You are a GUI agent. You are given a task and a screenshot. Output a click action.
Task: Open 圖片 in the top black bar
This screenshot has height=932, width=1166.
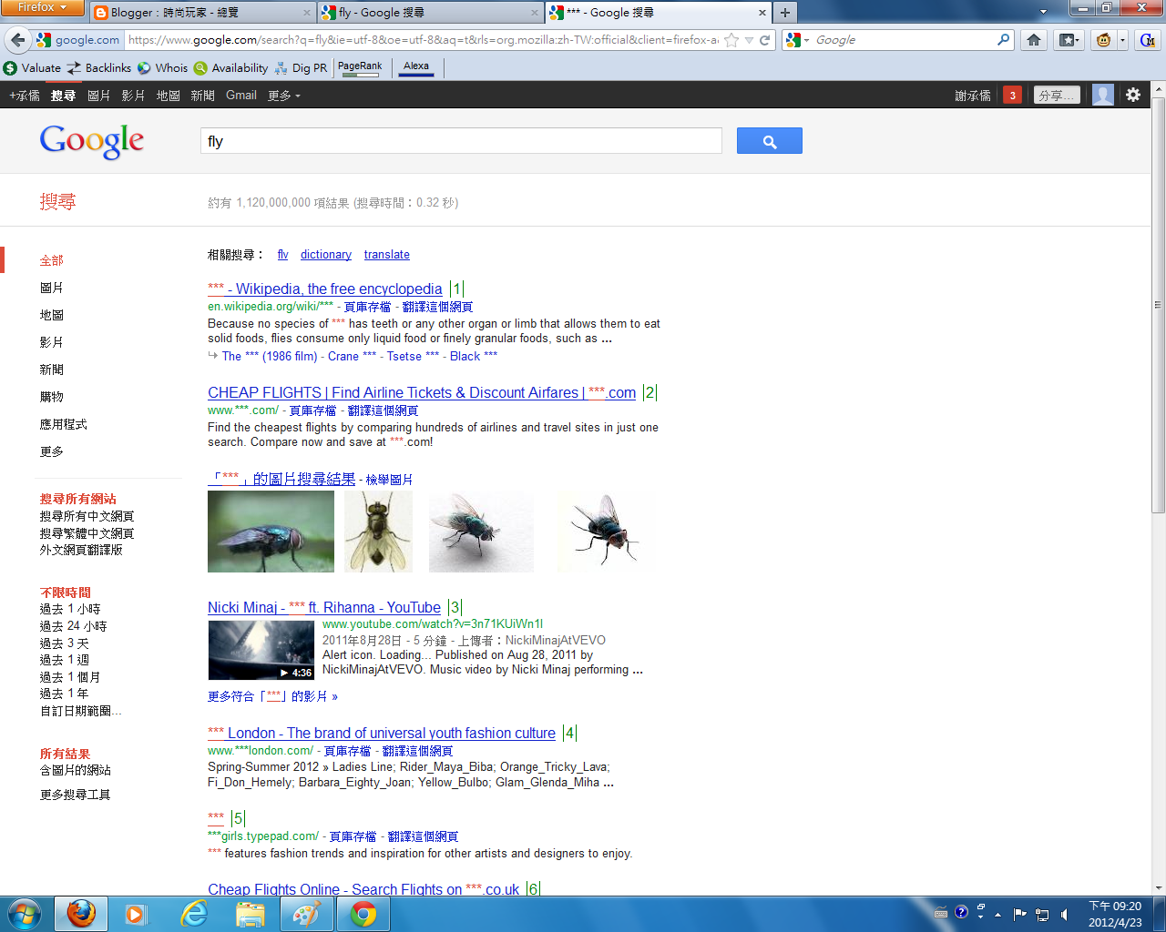click(99, 96)
